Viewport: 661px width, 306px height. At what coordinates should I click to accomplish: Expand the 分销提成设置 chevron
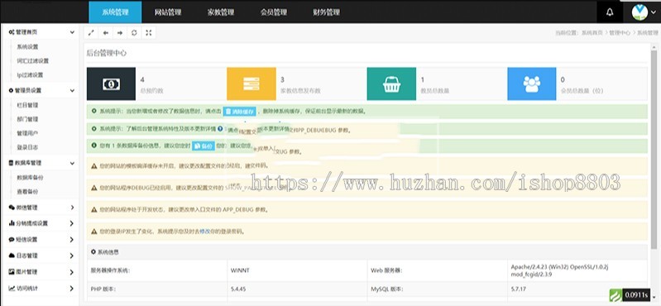pos(72,223)
